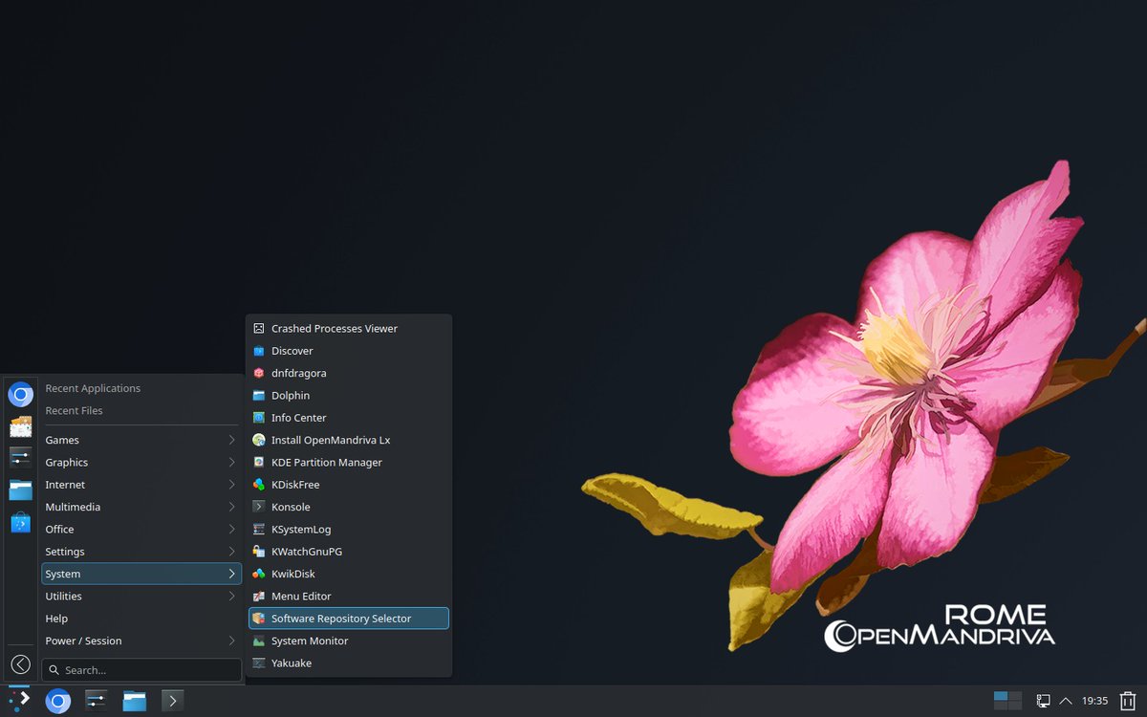Viewport: 1147px width, 717px height.
Task: Open System Settings from the taskbar
Action: click(x=97, y=702)
